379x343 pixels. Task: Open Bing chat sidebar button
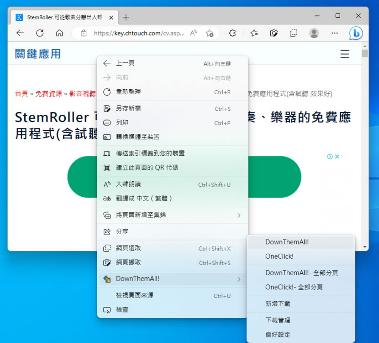(356, 33)
